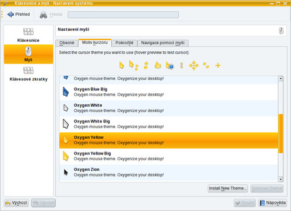This screenshot has width=291, height=211.
Task: Click the diagonal resize cursor preview
Action: point(206,65)
